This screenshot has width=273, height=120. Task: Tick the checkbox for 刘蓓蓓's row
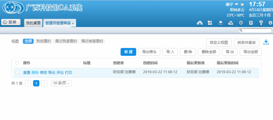pos(17,72)
